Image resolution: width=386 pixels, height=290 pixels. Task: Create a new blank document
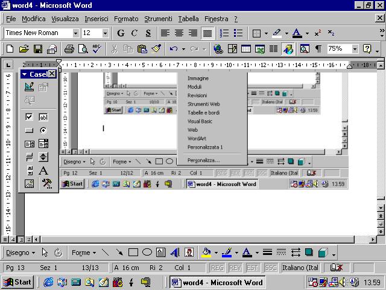10,49
